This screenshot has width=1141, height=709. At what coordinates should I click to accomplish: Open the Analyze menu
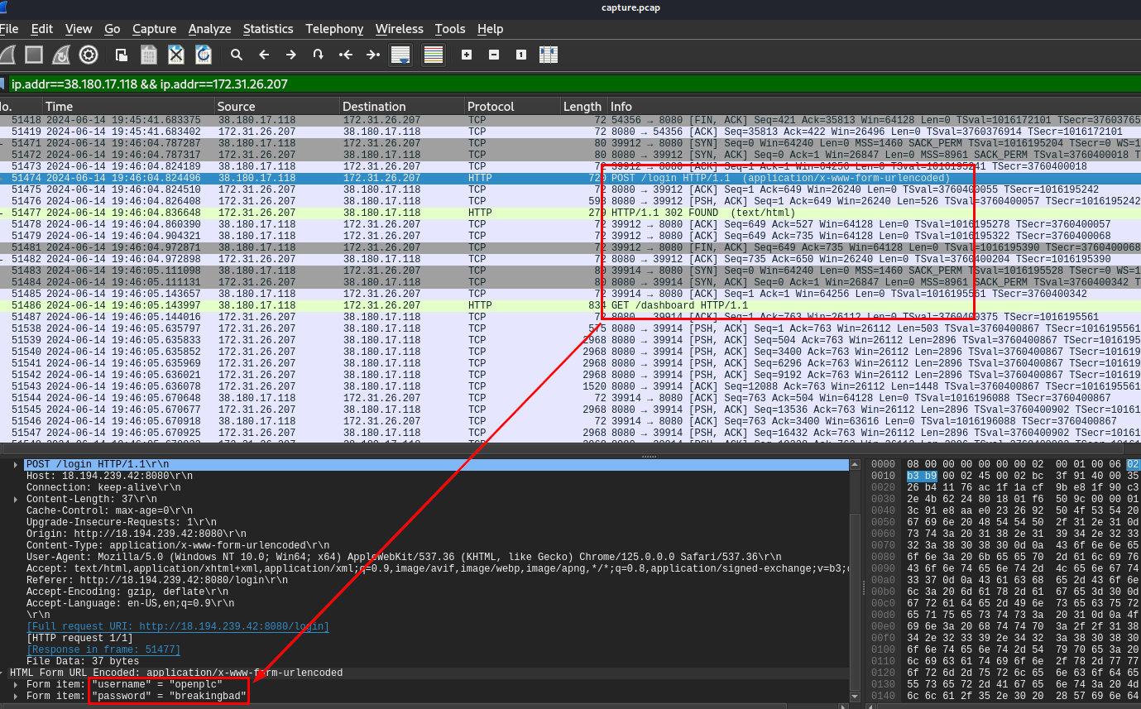pos(209,29)
